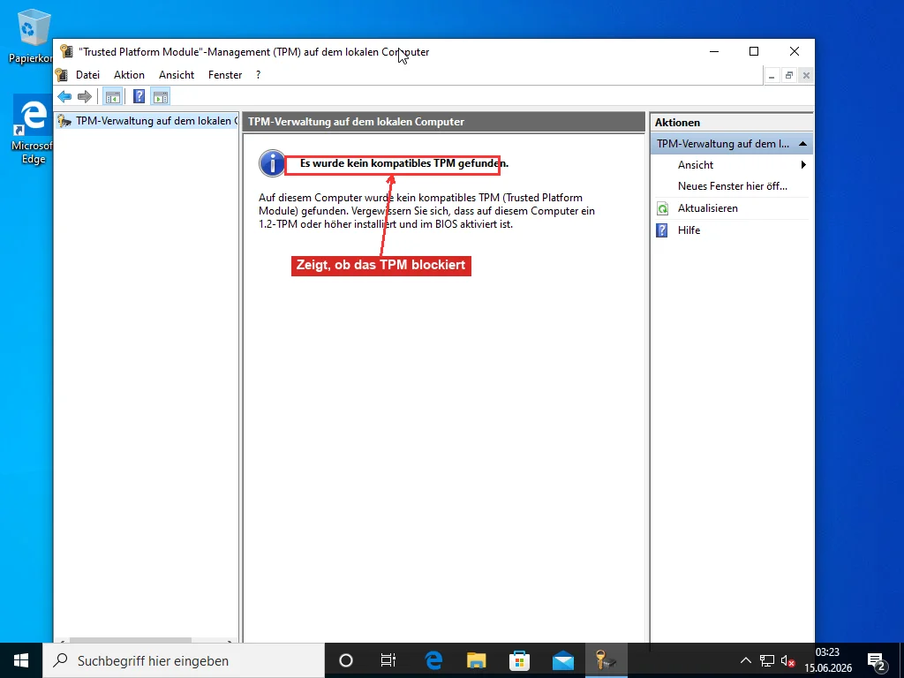904x678 pixels.
Task: Toggle the console tree pane icon
Action: coord(113,97)
